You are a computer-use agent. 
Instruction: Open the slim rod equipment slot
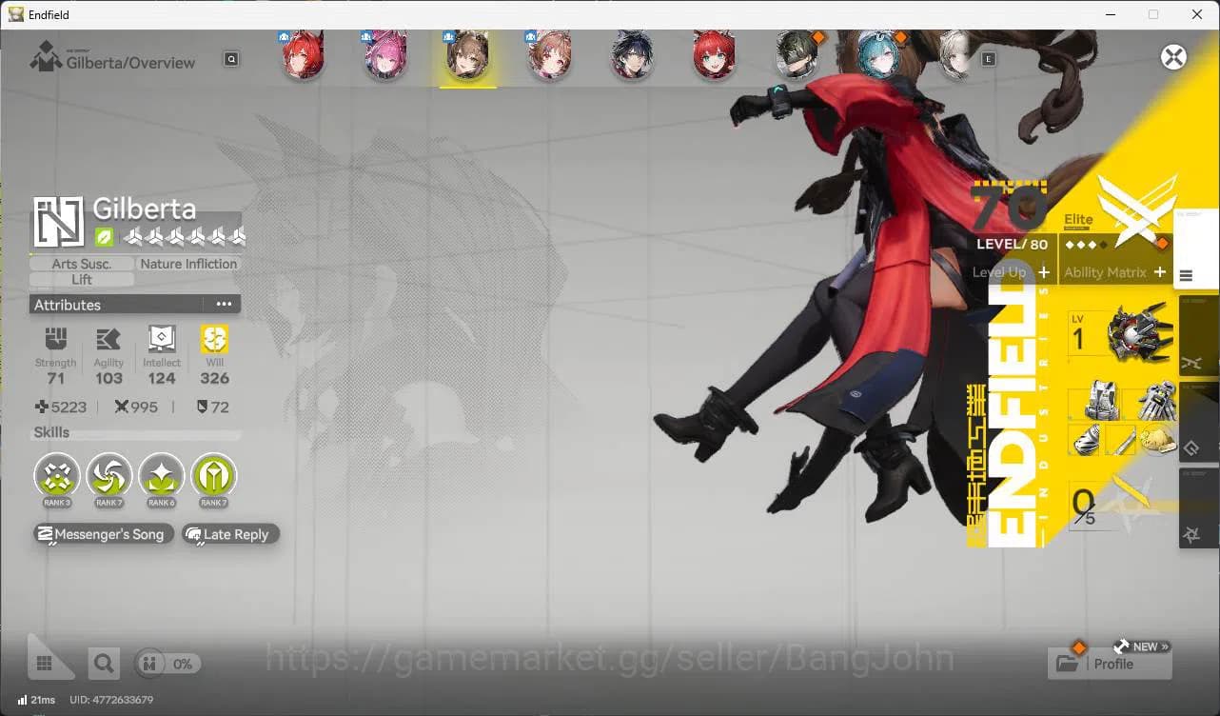coord(1120,439)
